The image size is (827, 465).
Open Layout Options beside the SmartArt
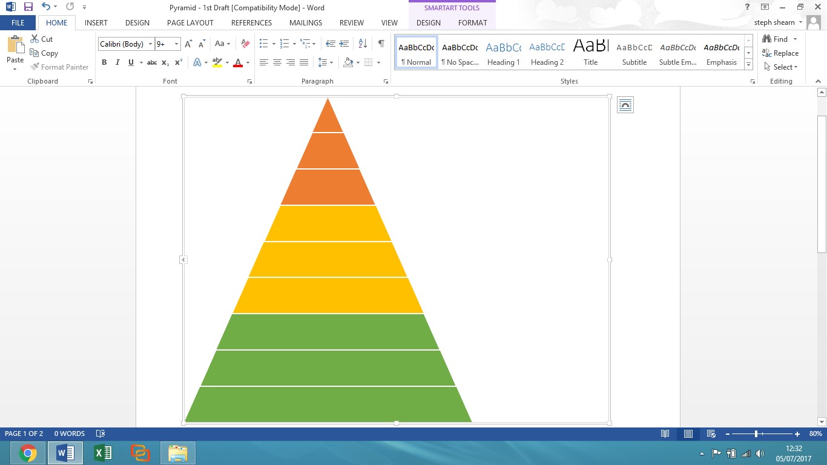coord(625,105)
